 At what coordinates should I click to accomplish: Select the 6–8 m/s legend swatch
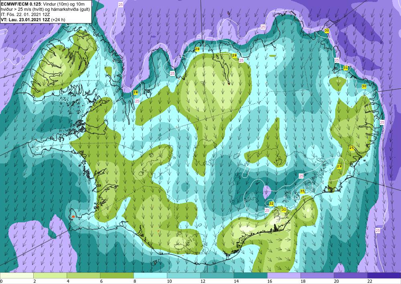coord(117,276)
